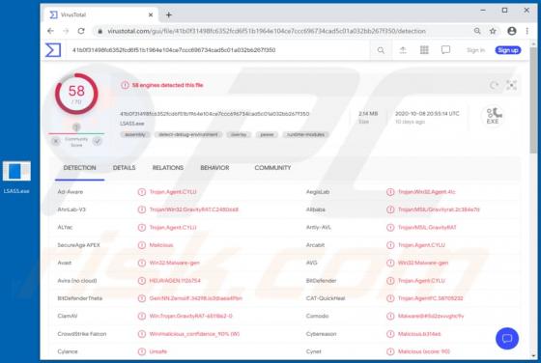Viewport: 541px width, 363px height.
Task: Click the reanalyze refresh icon
Action: click(494, 85)
